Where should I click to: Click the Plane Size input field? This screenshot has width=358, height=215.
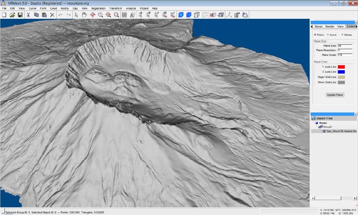(x=345, y=46)
